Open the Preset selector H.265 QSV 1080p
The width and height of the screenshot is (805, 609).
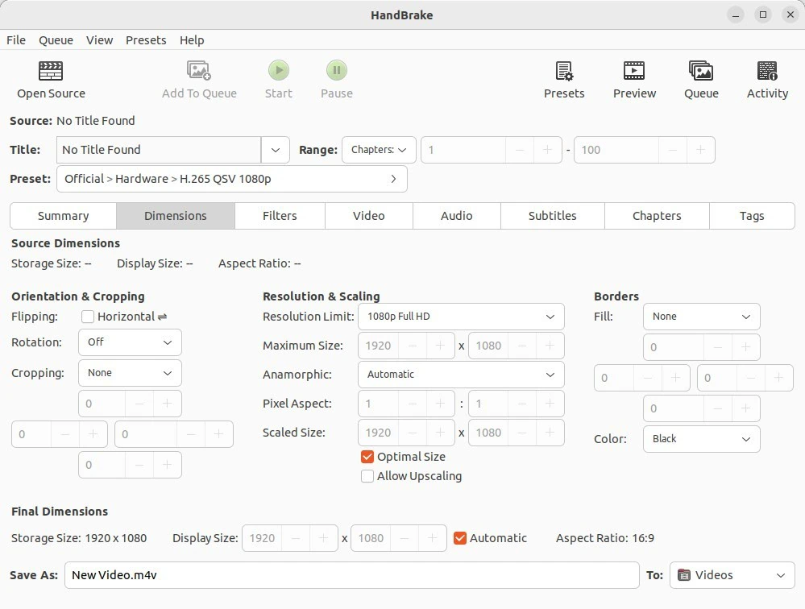coord(231,179)
